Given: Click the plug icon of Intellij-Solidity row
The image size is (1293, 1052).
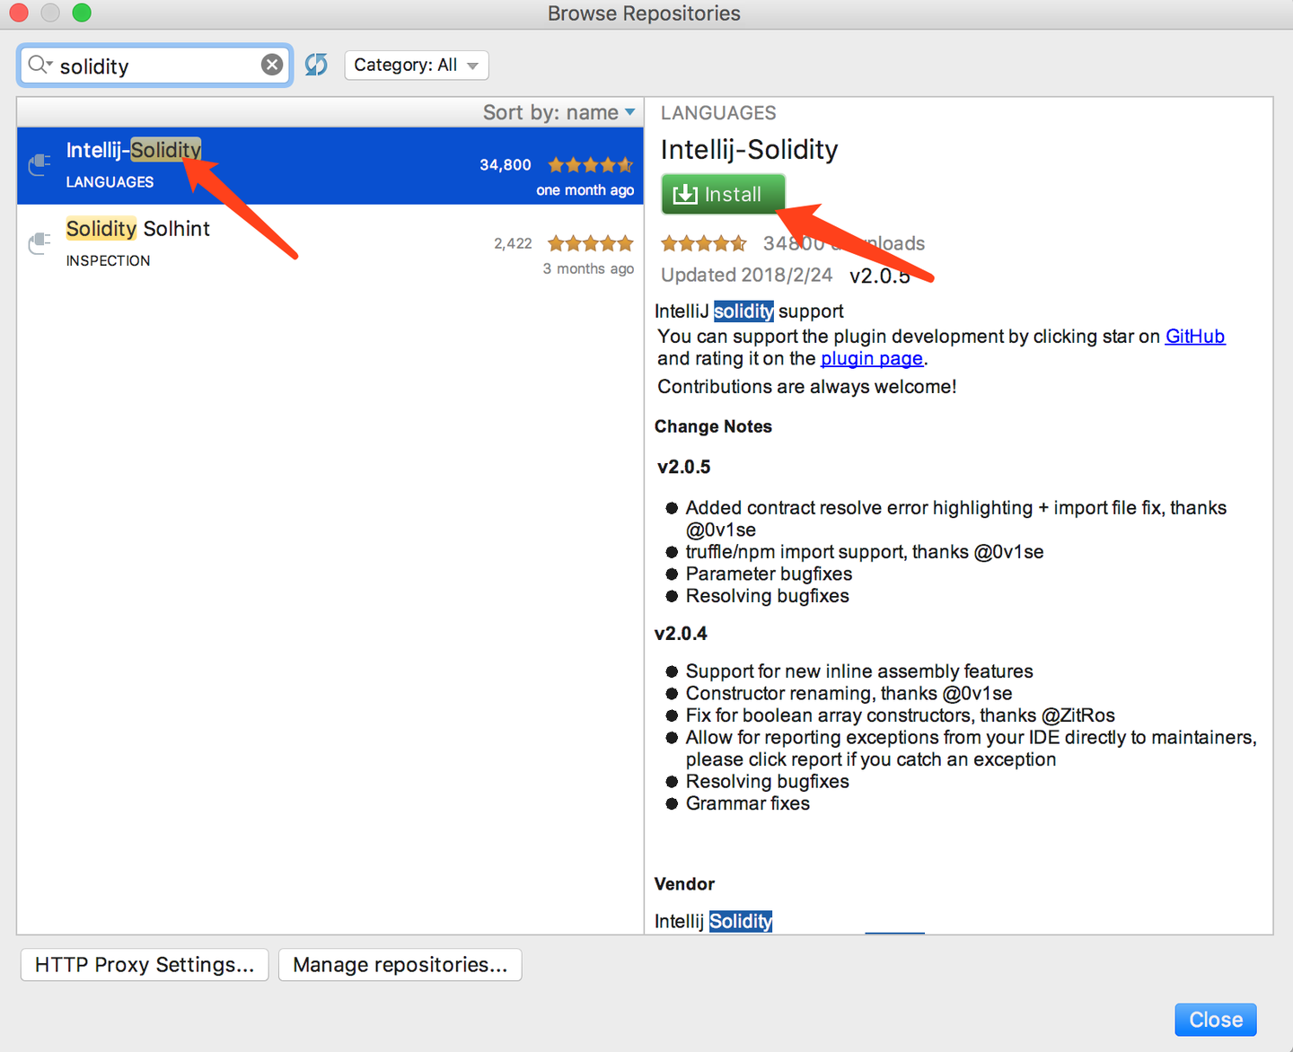Looking at the screenshot, I should click(40, 164).
